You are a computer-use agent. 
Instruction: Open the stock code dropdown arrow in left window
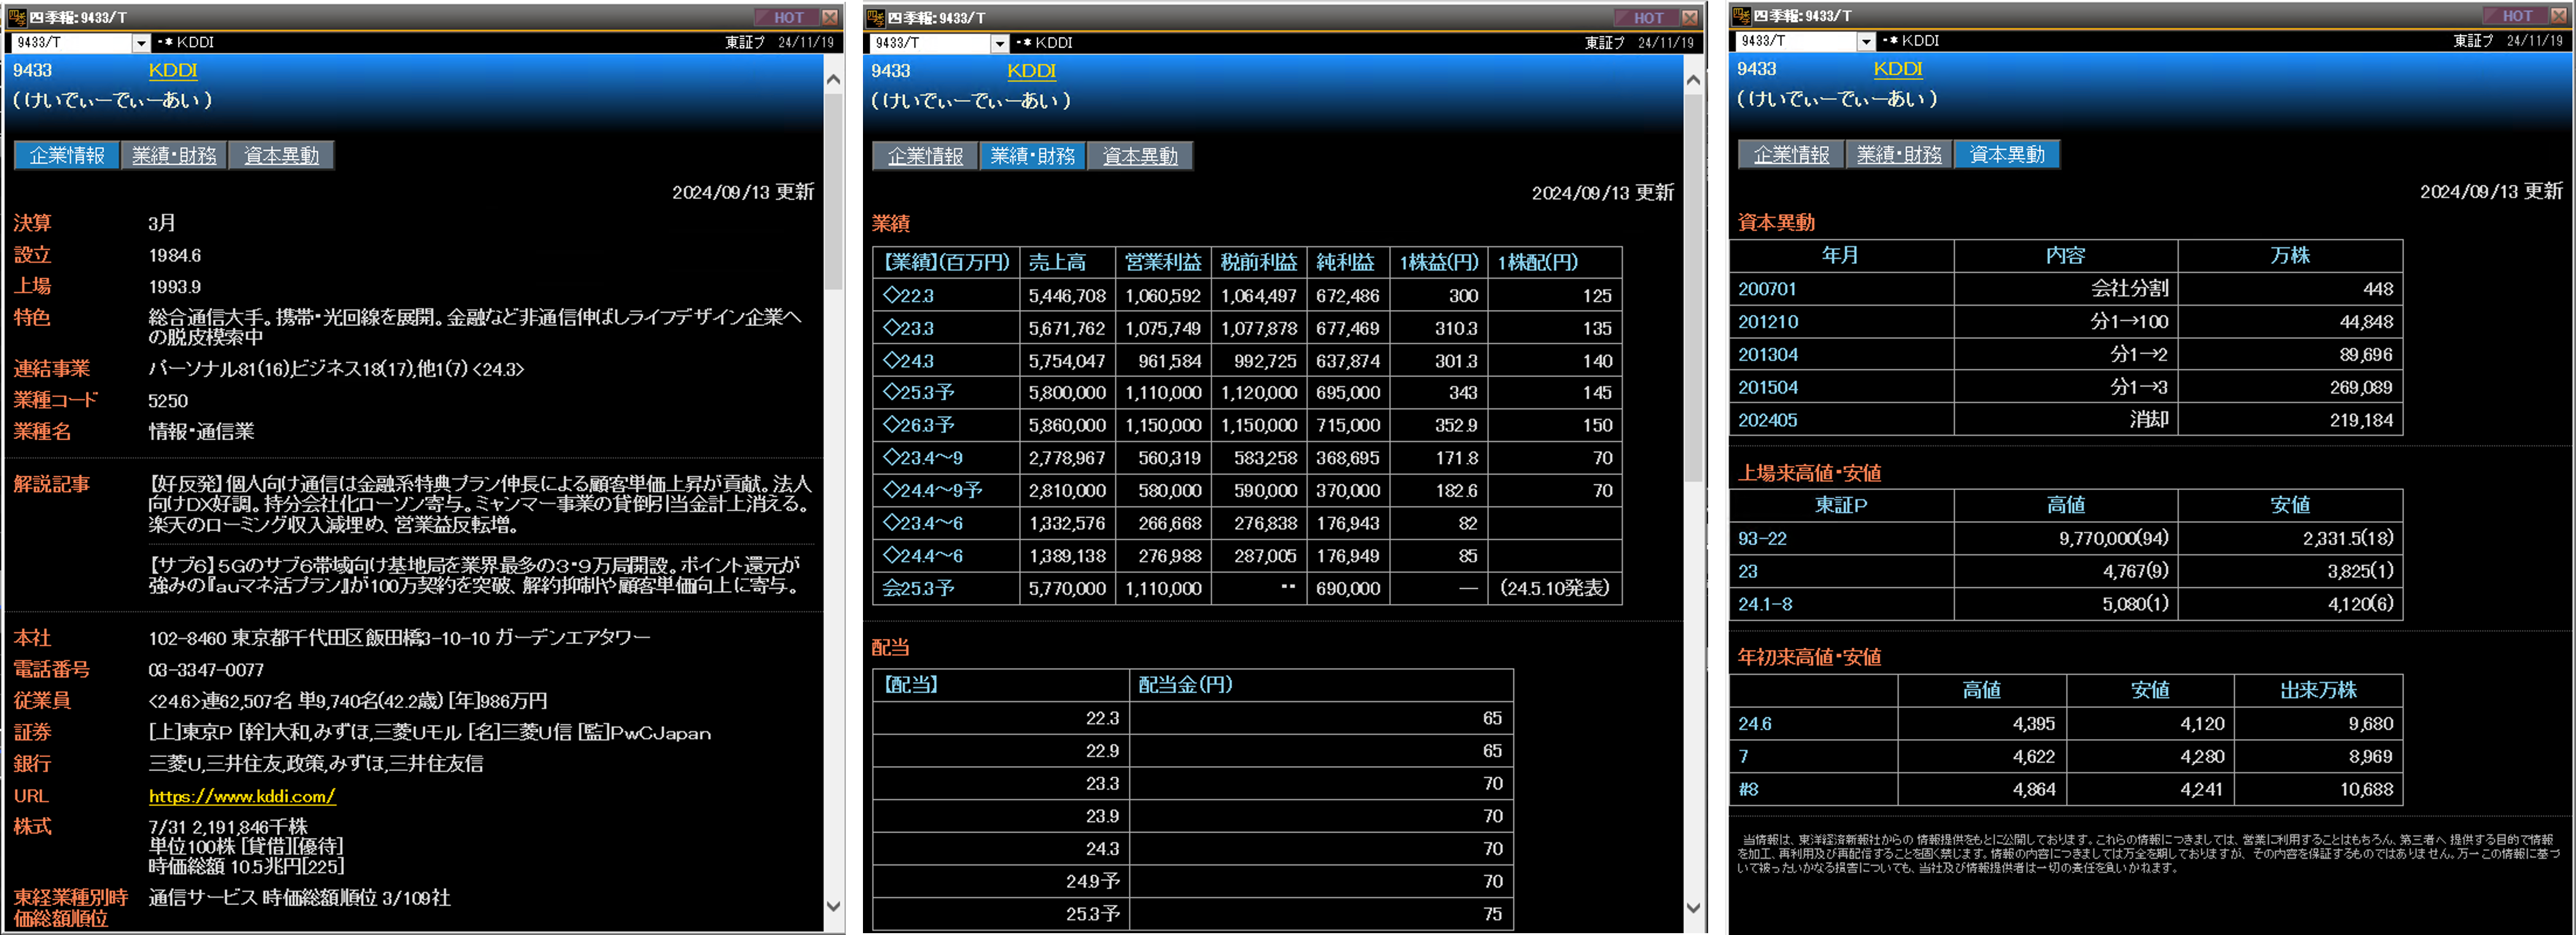coord(141,43)
